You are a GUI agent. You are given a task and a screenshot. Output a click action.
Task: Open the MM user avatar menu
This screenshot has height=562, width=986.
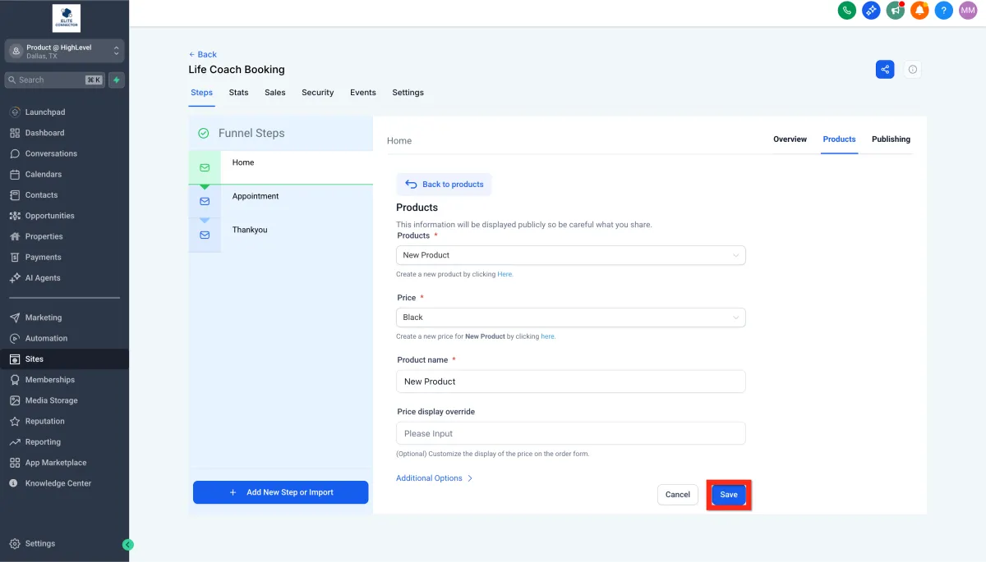tap(968, 11)
